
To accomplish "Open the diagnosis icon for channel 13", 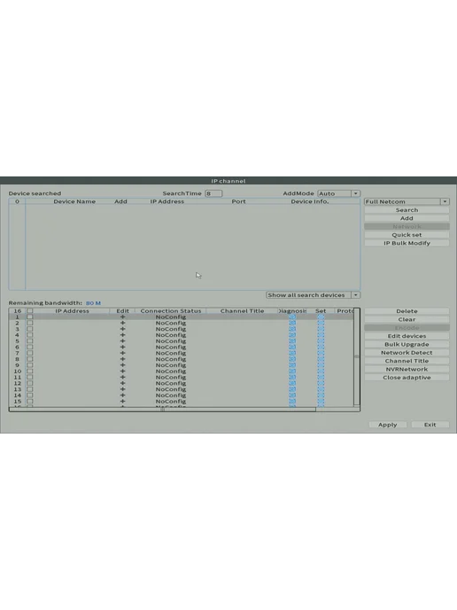I will [x=292, y=389].
